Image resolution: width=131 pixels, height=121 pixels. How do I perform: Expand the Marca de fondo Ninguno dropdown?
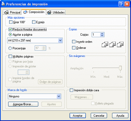(x=59, y=96)
